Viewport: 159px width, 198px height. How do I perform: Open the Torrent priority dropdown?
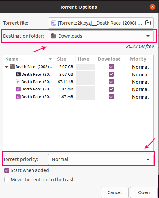[101, 159]
